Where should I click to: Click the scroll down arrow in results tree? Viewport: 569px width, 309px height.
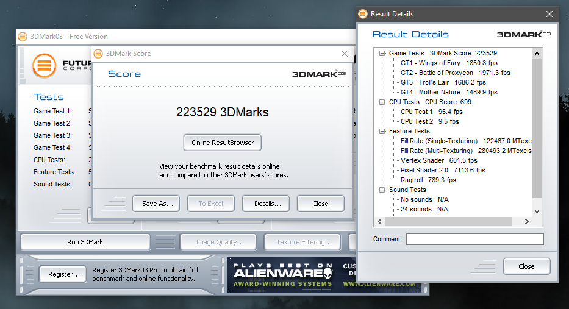pos(537,211)
